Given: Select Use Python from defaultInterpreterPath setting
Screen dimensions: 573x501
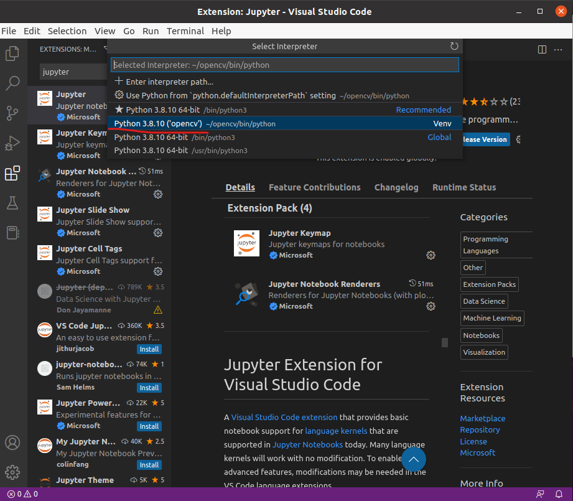Looking at the screenshot, I should click(285, 95).
